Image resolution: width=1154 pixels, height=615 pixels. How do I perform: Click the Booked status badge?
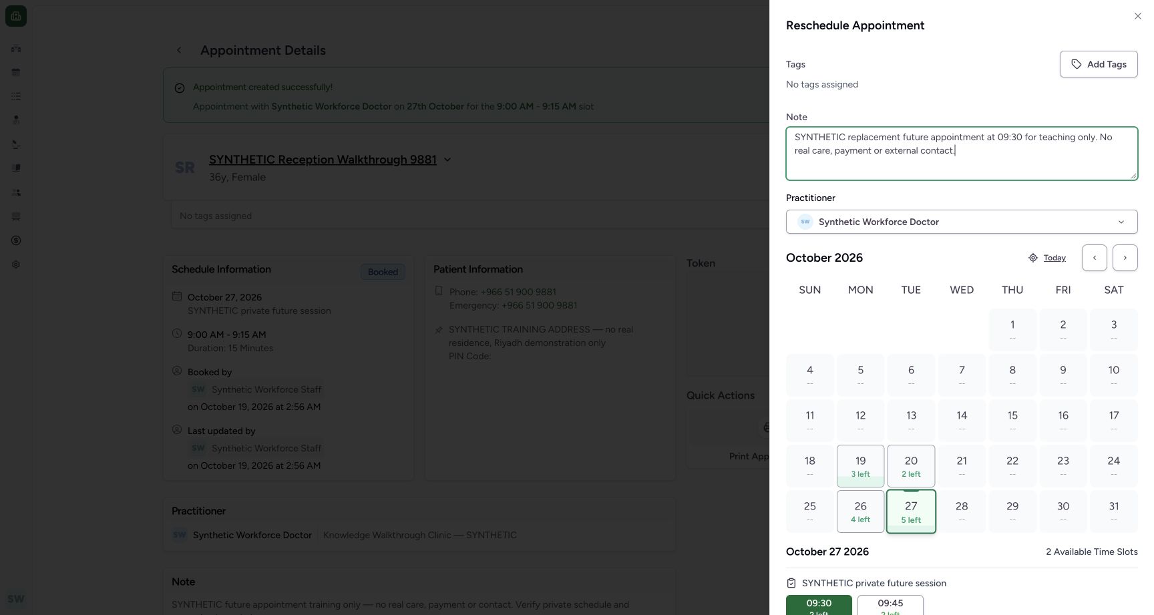tap(383, 272)
